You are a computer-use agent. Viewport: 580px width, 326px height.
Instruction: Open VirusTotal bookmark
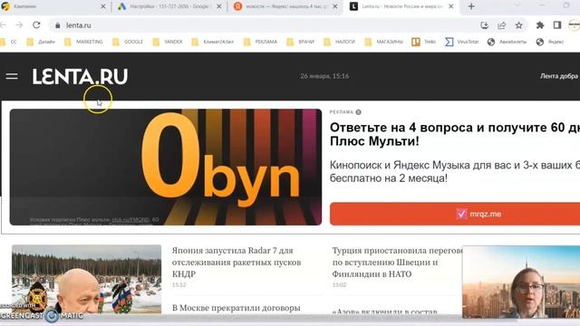[x=461, y=42]
